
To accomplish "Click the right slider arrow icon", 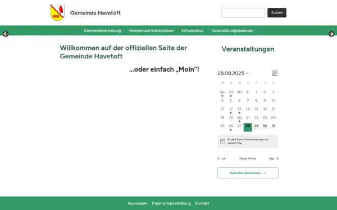I will click(331, 34).
